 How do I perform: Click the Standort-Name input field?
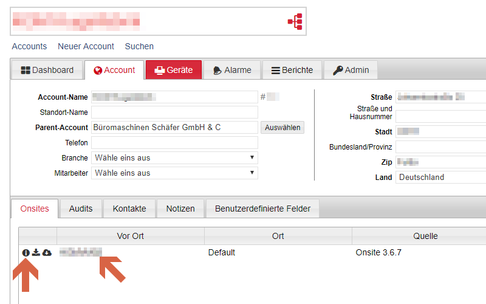tap(174, 112)
